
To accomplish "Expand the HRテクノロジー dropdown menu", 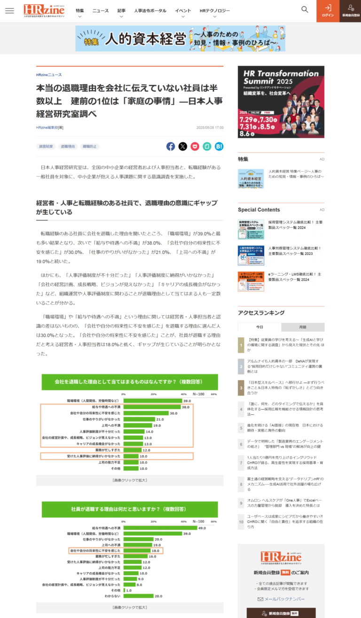I will (214, 13).
